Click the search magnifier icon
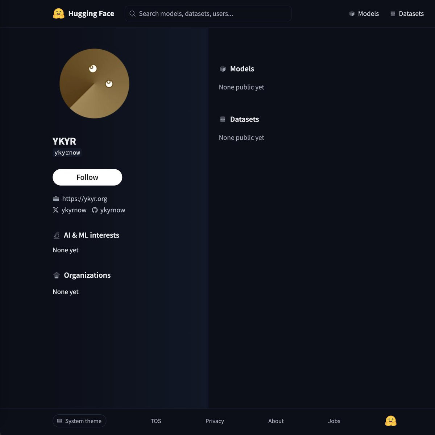 pos(132,13)
